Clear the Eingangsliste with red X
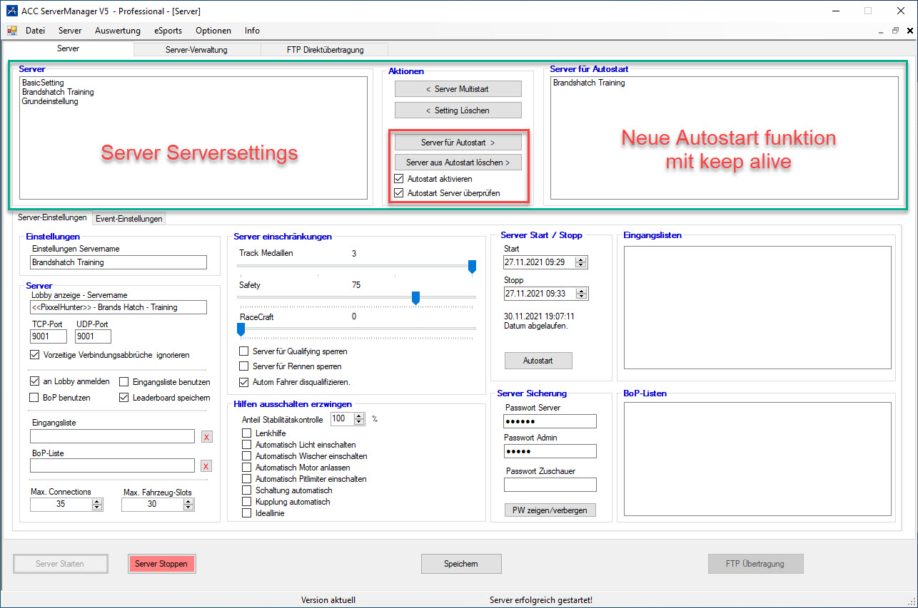The image size is (918, 608). (x=206, y=437)
